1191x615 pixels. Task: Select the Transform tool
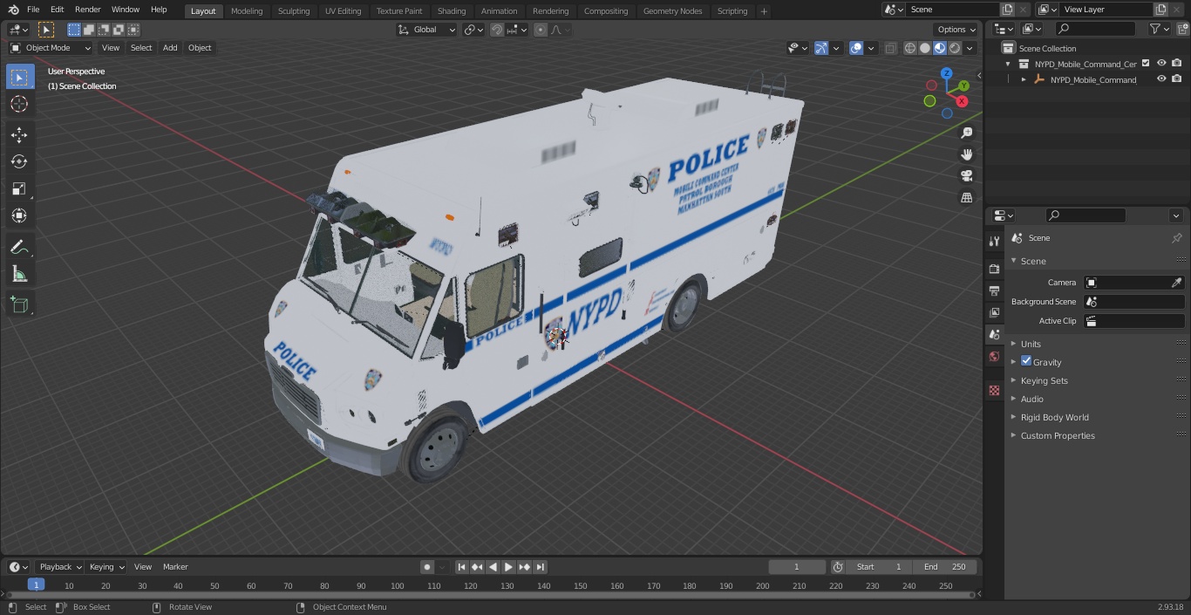(x=19, y=215)
